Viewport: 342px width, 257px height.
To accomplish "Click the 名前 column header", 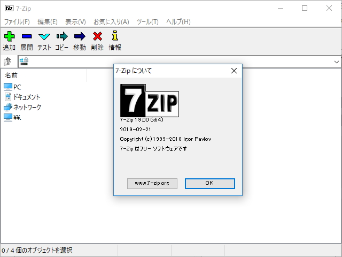I will click(45, 75).
